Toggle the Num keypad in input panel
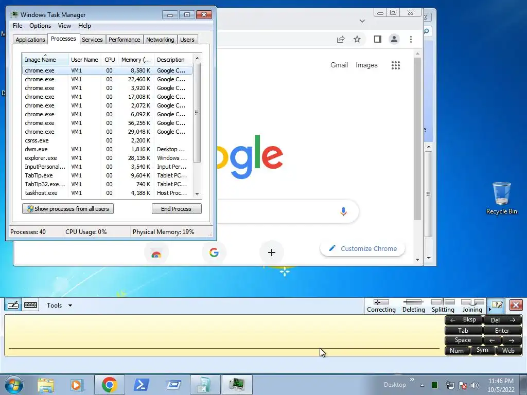Viewport: 527px width, 395px height. click(x=456, y=351)
